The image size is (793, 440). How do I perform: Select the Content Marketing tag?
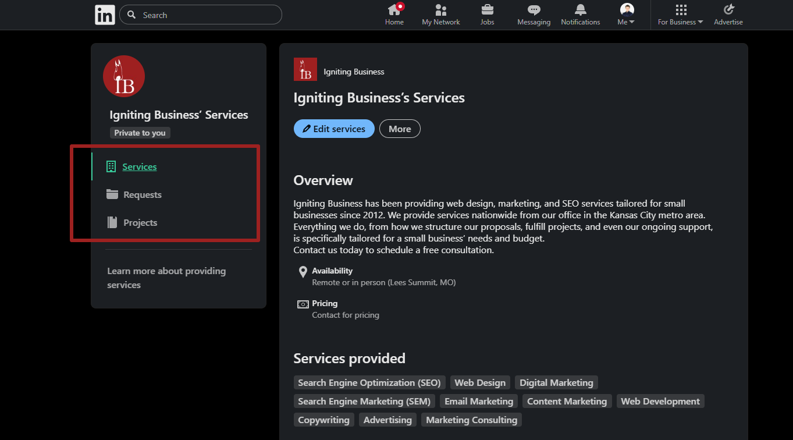coord(567,401)
